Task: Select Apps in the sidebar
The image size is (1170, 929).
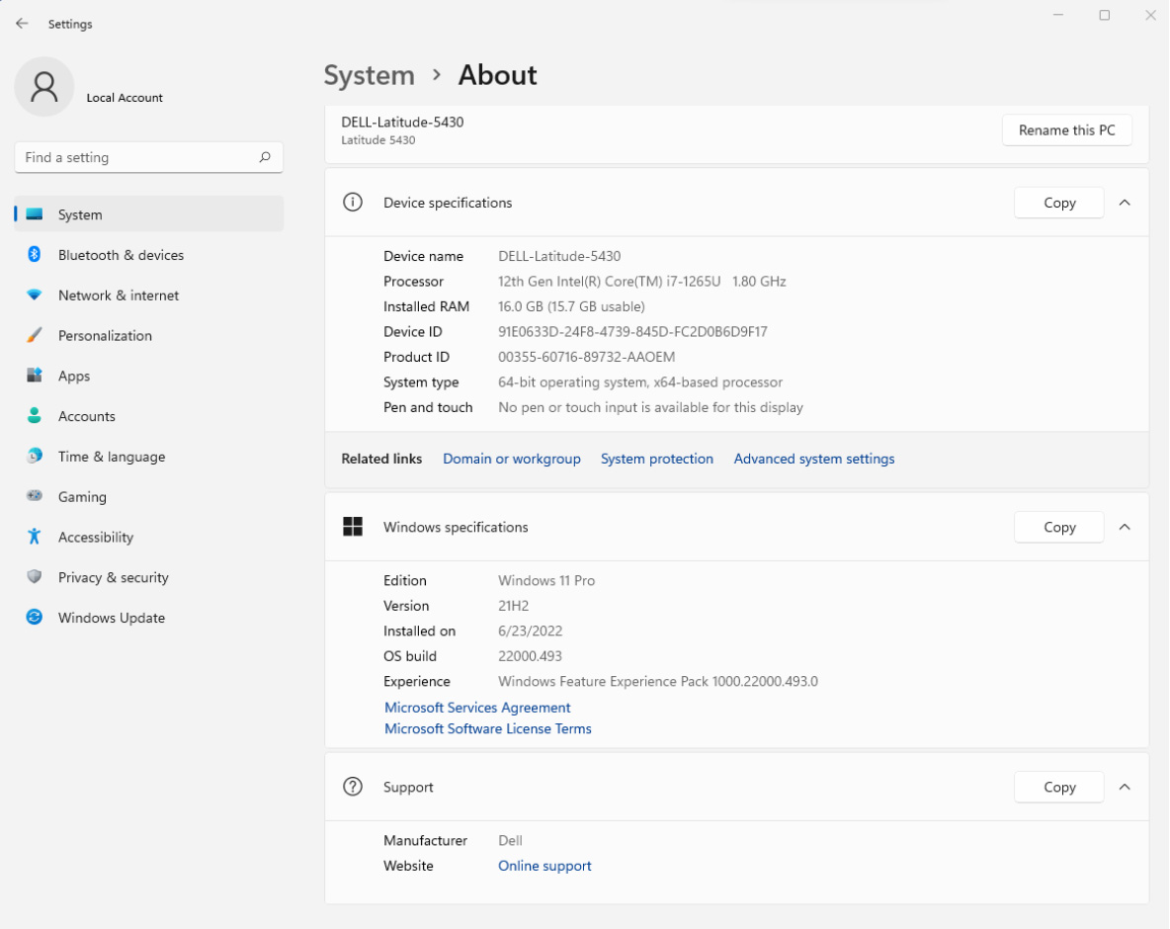Action: 148,377
